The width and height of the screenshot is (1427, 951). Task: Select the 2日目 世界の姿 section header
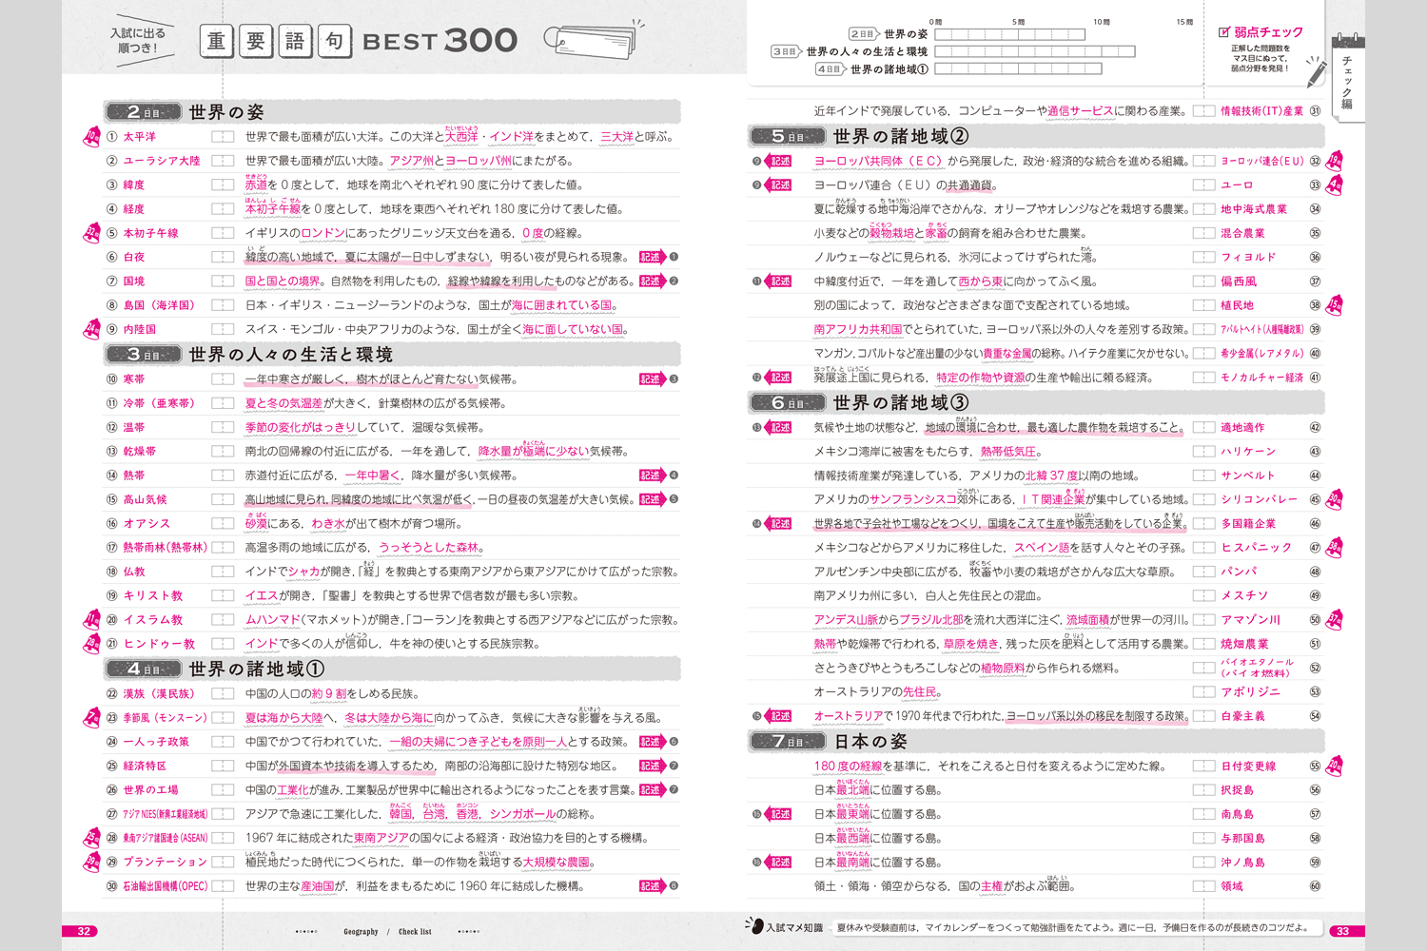tap(392, 112)
